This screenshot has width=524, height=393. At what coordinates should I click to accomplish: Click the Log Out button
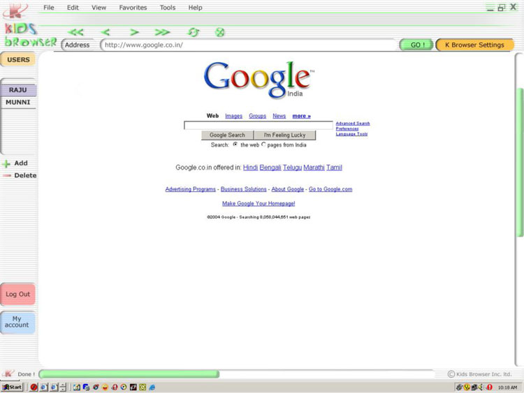pos(18,295)
